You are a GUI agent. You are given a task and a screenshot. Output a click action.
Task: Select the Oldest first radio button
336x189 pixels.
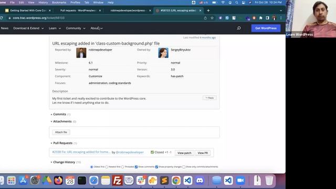click(x=92, y=167)
